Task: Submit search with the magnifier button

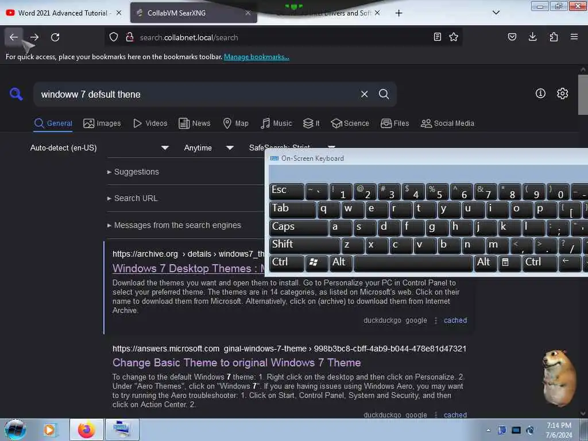Action: [384, 94]
